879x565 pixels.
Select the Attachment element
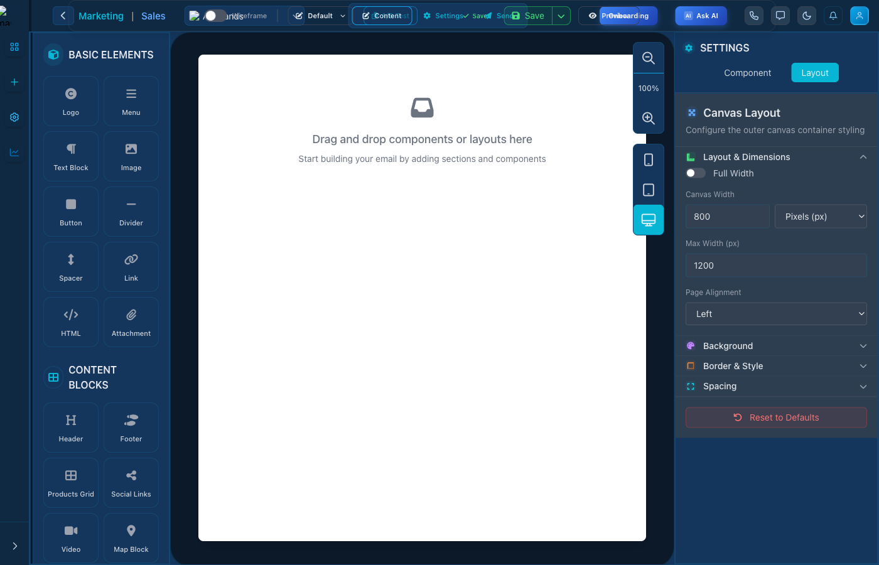pos(131,322)
